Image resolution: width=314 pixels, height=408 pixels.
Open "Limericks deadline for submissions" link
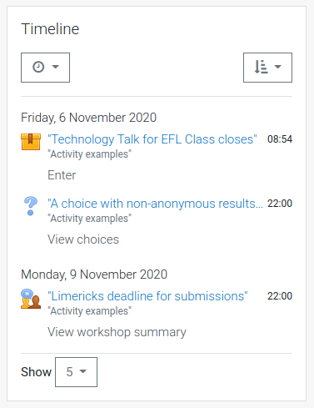pyautogui.click(x=147, y=296)
